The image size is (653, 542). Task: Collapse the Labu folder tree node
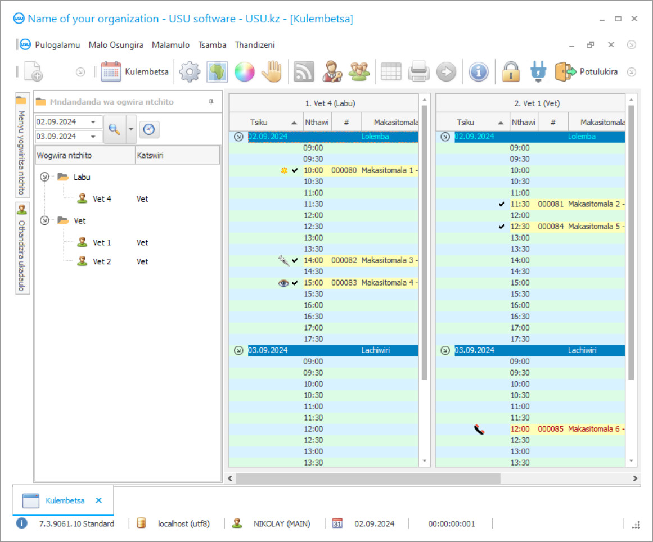45,177
